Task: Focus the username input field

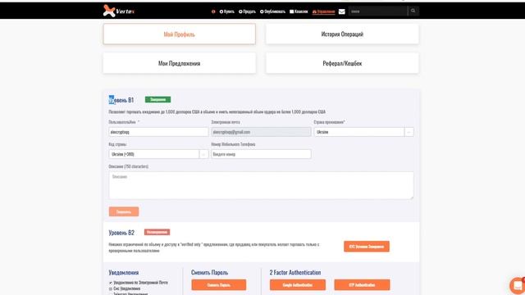Action: tap(158, 132)
